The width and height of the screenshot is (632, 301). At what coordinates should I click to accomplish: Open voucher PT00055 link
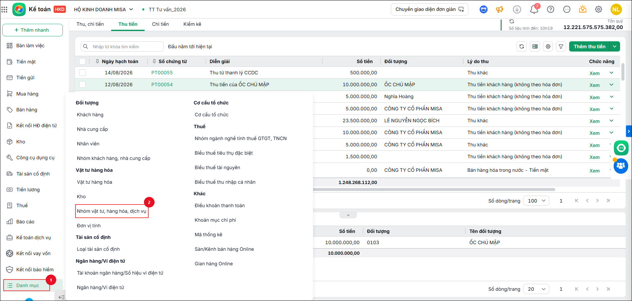(162, 73)
